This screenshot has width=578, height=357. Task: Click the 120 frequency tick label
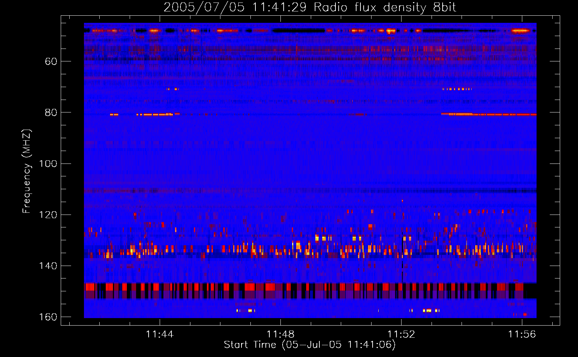pyautogui.click(x=48, y=215)
